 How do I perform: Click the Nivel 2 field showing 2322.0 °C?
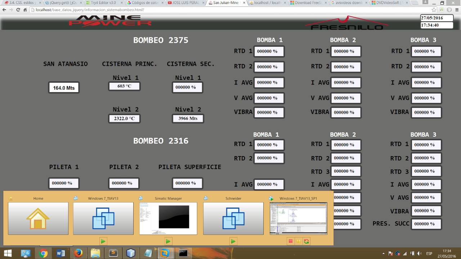(x=124, y=118)
